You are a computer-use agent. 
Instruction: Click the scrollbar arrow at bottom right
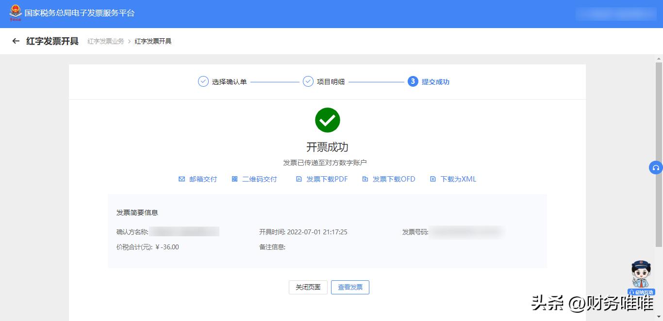(x=660, y=317)
